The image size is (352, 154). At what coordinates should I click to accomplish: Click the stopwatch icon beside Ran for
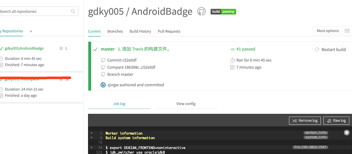click(232, 60)
